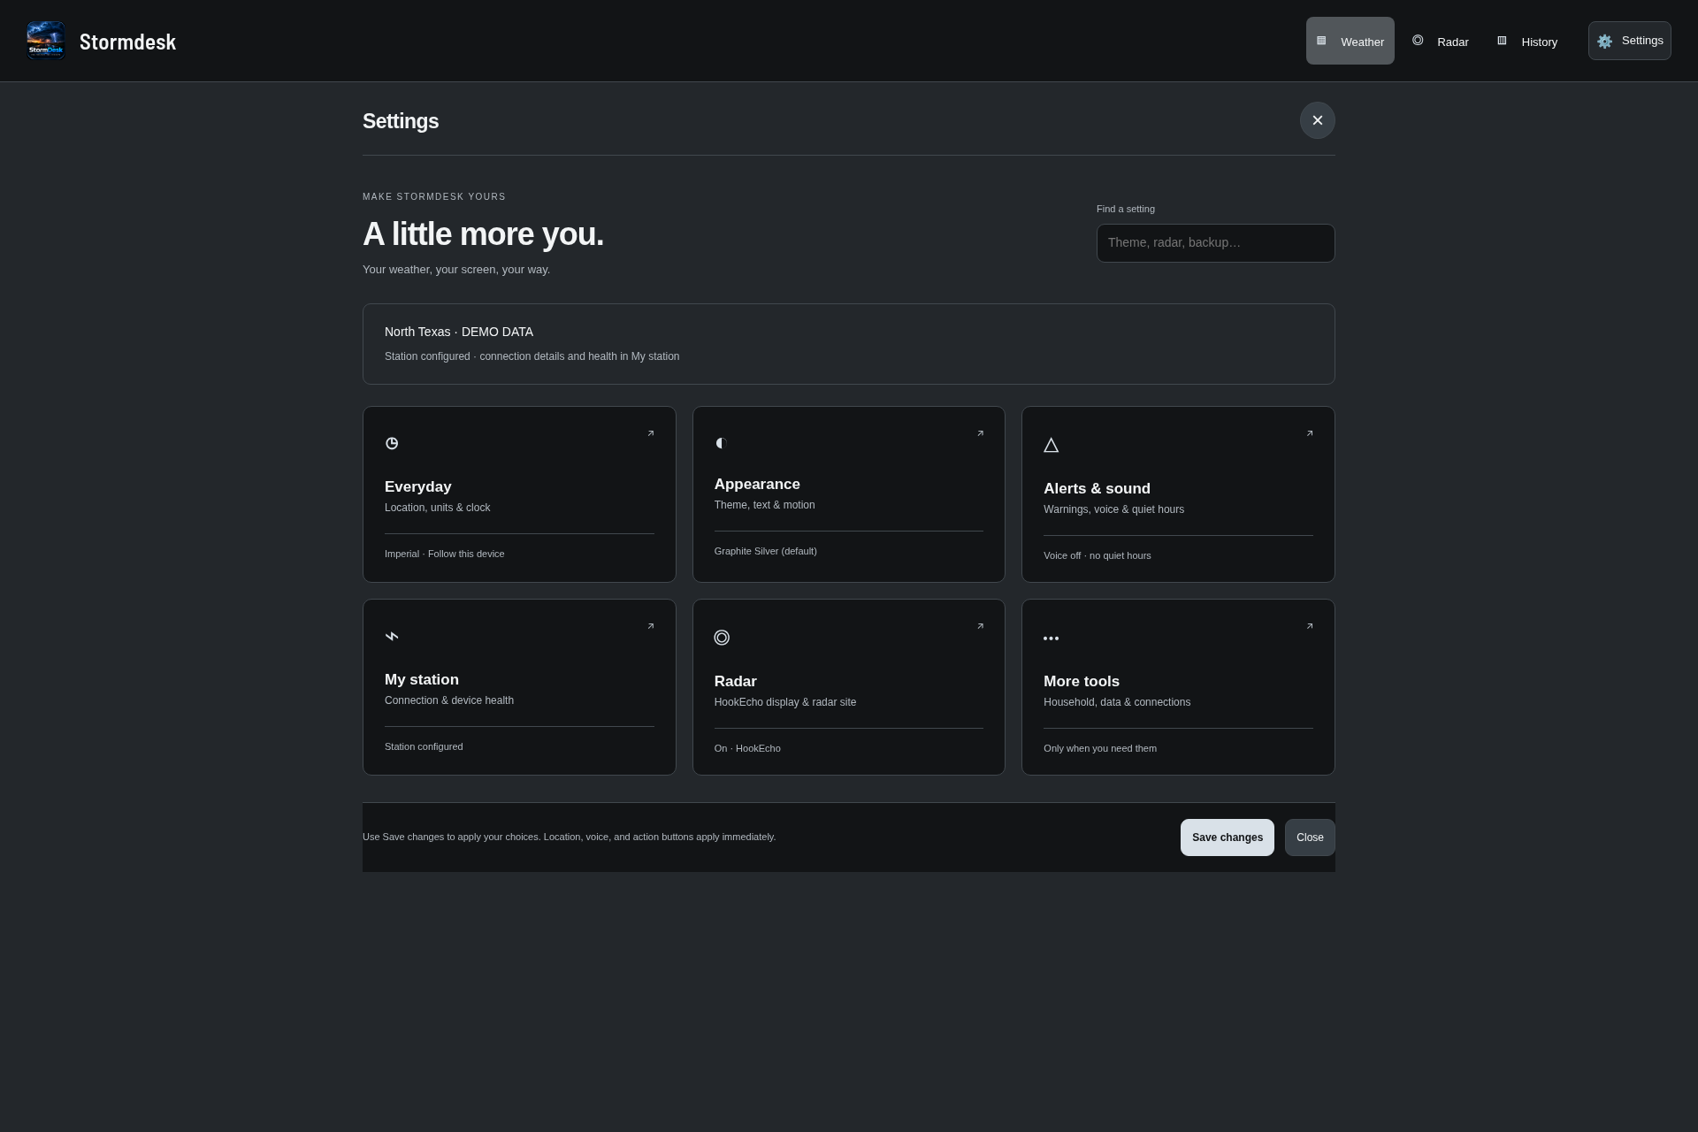This screenshot has width=1698, height=1132.
Task: Switch to the Weather tab
Action: point(1350,41)
